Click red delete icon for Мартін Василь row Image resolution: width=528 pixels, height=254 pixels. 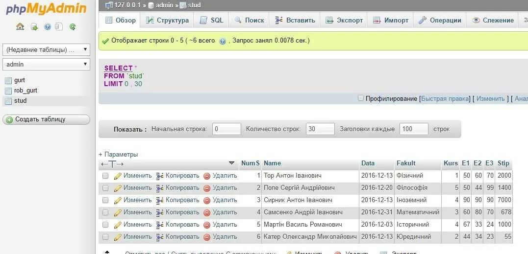tap(207, 225)
